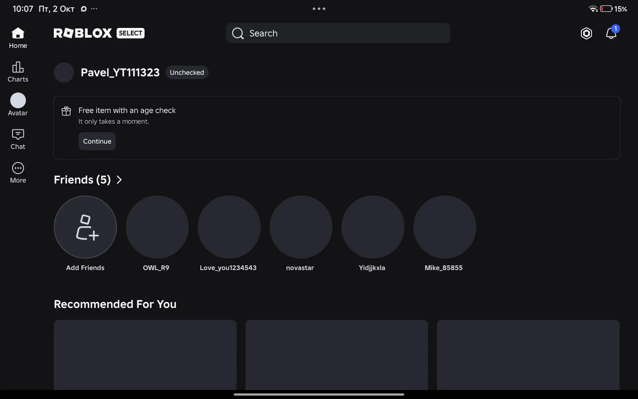This screenshot has width=638, height=399.
Task: Open the More menu in sidebar
Action: click(x=18, y=173)
